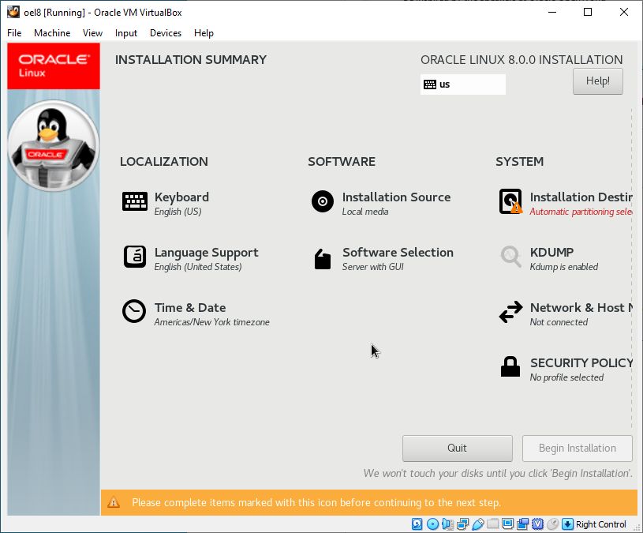Open the Machine menu
Image resolution: width=643 pixels, height=533 pixels.
point(52,33)
